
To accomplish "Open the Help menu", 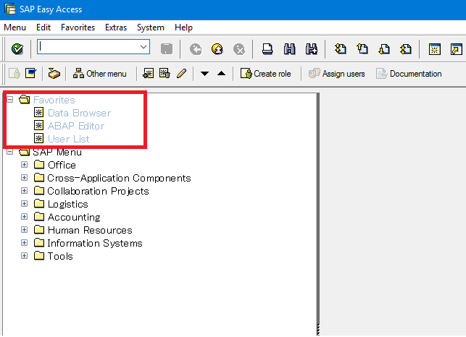I will coord(183,27).
